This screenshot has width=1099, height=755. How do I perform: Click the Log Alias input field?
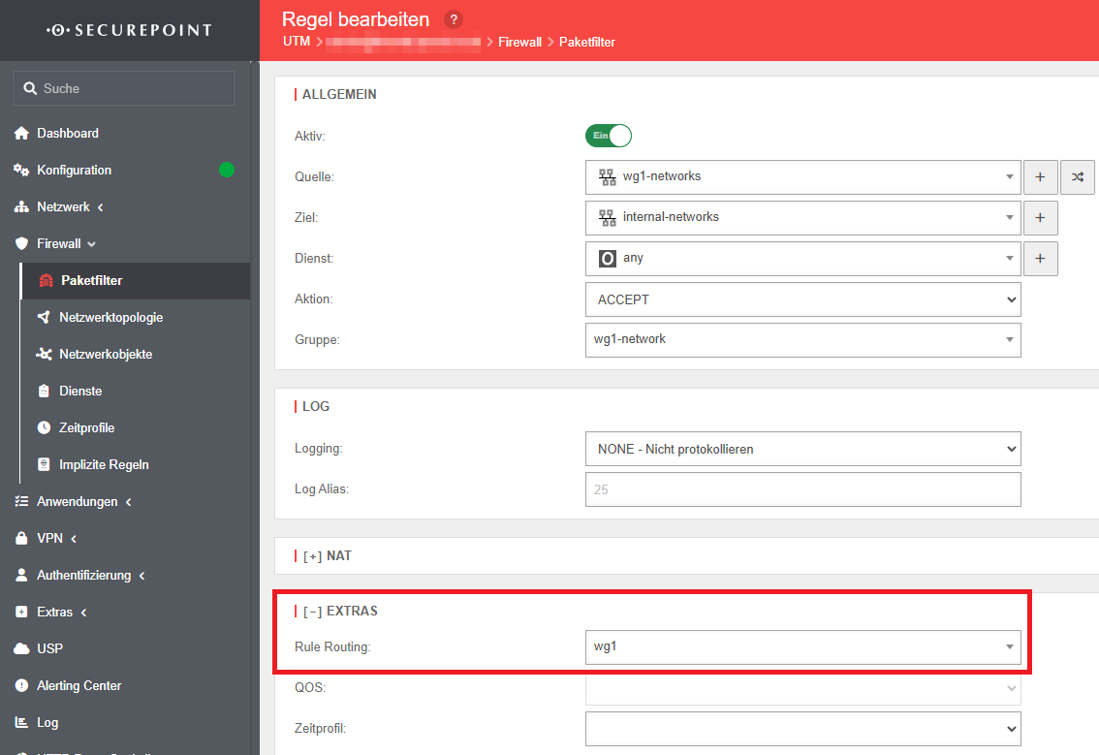point(802,489)
